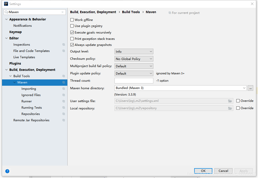Close the Settings dialog window

click(252, 4)
